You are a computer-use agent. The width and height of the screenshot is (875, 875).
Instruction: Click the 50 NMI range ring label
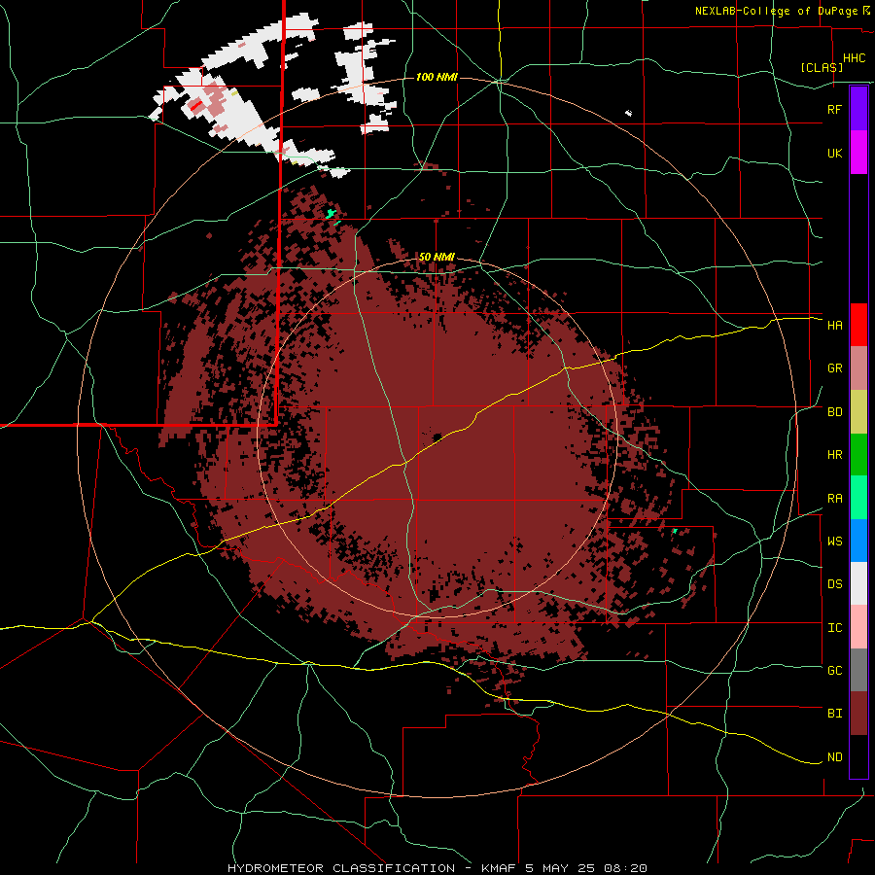pos(437,257)
